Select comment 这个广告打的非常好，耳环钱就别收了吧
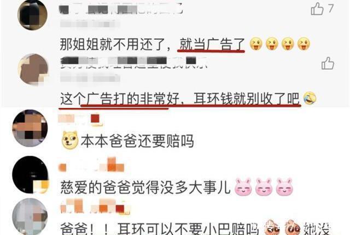350x235 pixels. tap(180, 98)
